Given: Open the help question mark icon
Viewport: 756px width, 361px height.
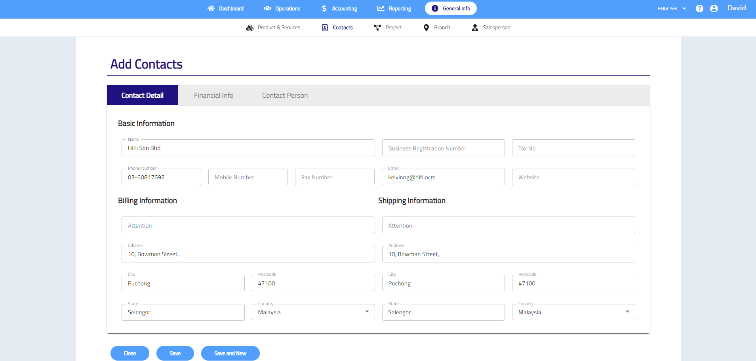Looking at the screenshot, I should (699, 8).
